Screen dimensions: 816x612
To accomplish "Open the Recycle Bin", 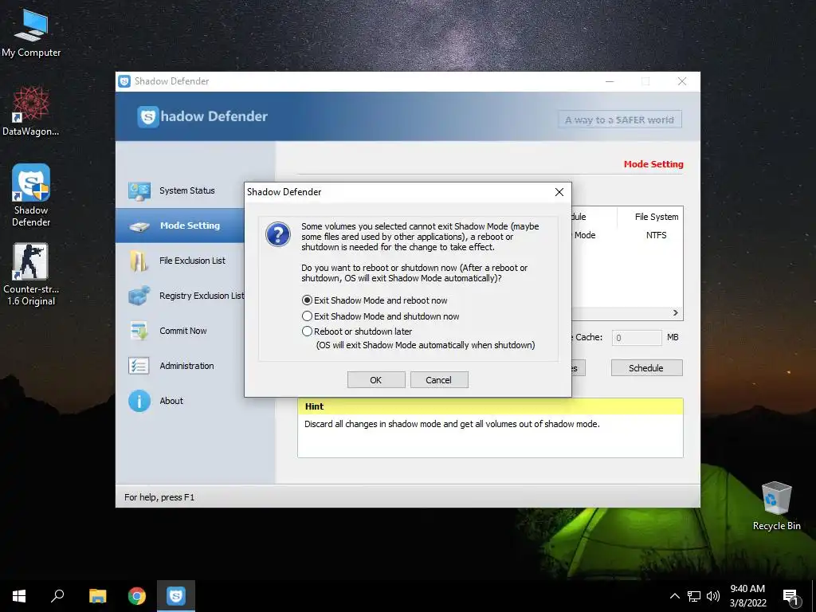I will click(776, 506).
